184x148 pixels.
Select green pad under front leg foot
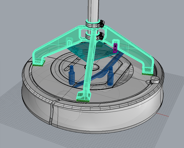83,101
